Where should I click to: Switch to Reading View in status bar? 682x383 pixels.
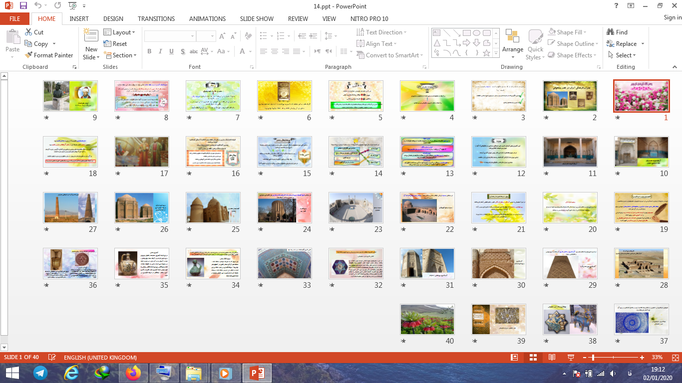552,358
